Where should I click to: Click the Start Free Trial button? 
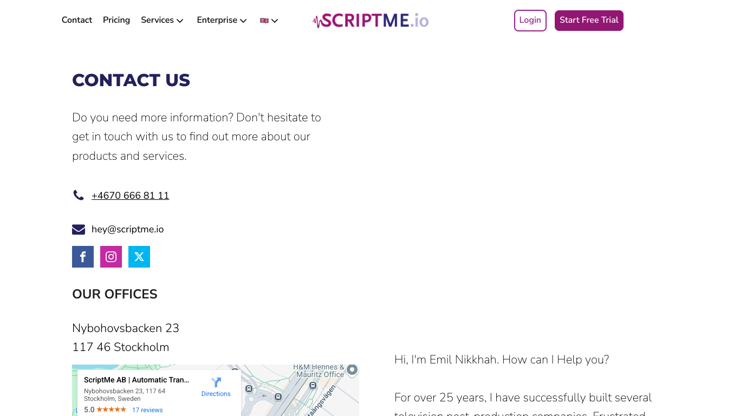pyautogui.click(x=589, y=21)
